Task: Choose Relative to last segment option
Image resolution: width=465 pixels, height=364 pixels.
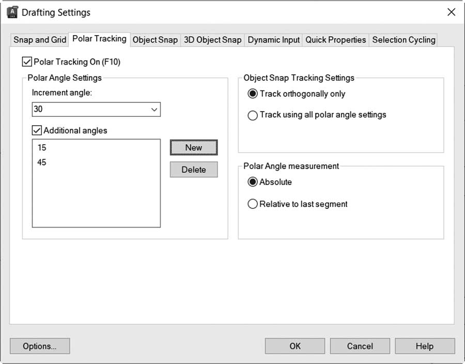Action: [253, 204]
